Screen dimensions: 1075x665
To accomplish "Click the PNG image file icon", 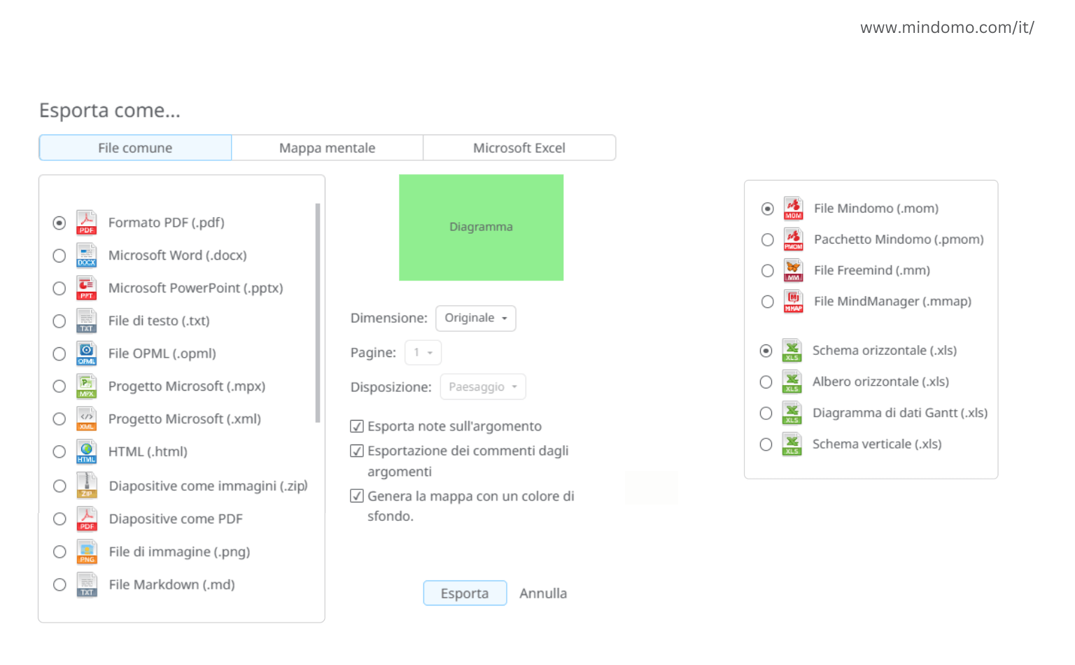I will [87, 552].
